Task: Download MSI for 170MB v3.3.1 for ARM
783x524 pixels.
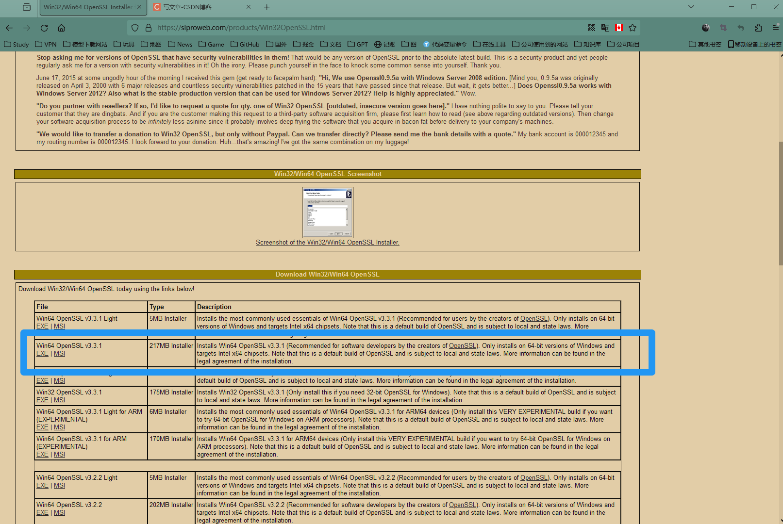Action: tap(59, 454)
